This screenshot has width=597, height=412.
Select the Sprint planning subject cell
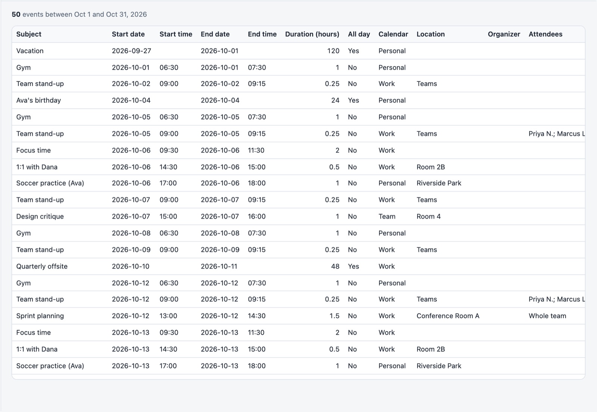[x=40, y=316]
